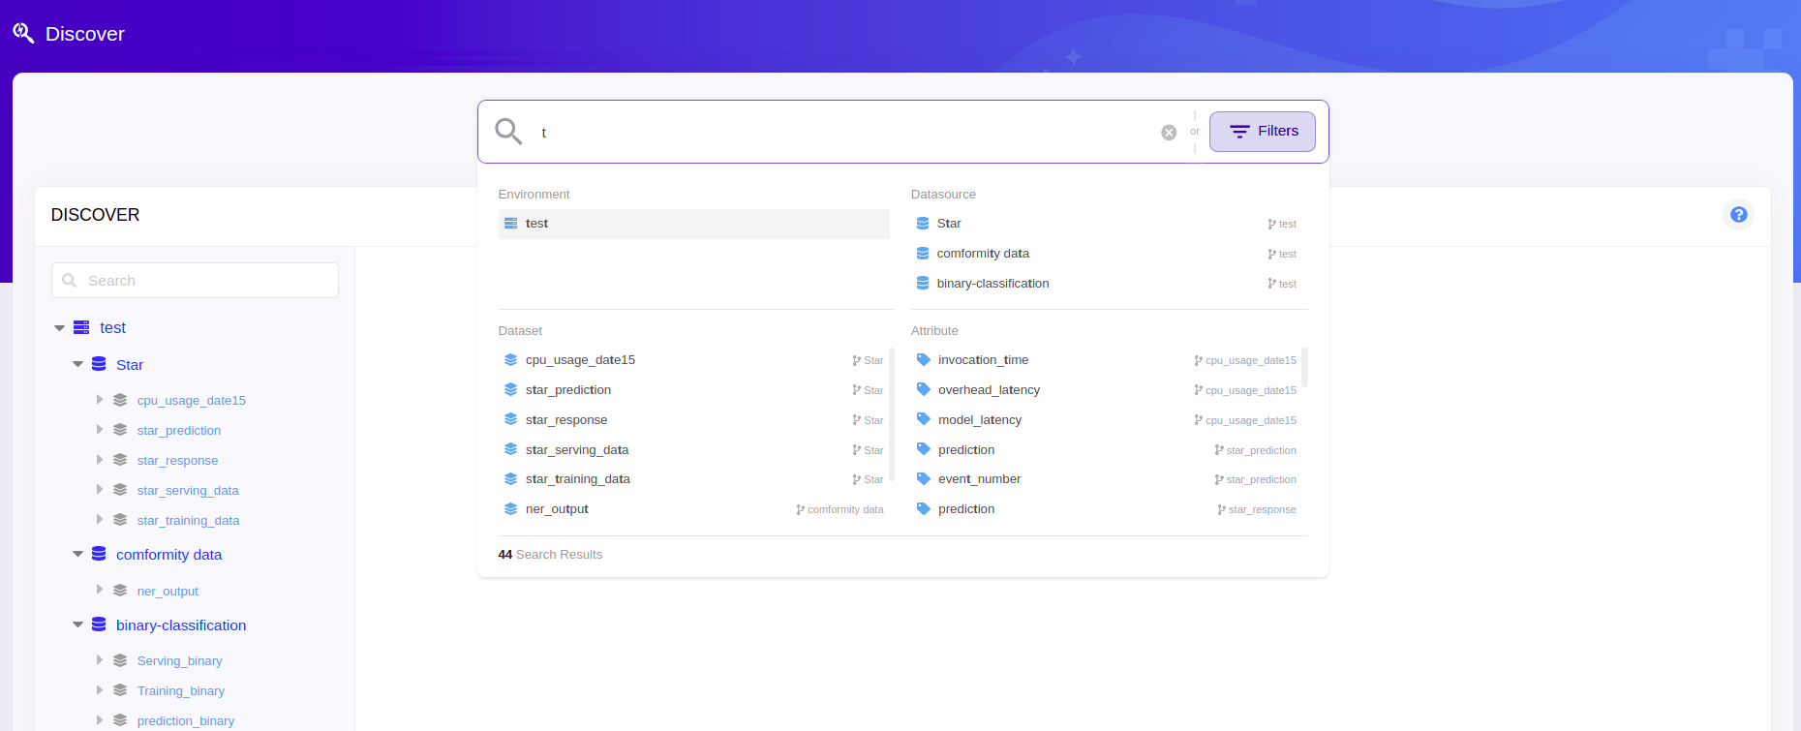The image size is (1801, 731).
Task: Click the tag icon beside 'overhead_latency'
Action: click(924, 390)
